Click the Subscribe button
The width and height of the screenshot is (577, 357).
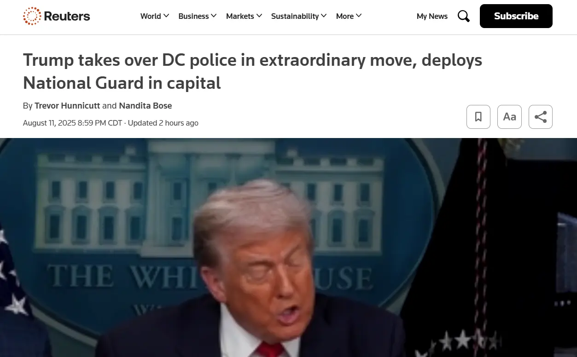pos(516,16)
